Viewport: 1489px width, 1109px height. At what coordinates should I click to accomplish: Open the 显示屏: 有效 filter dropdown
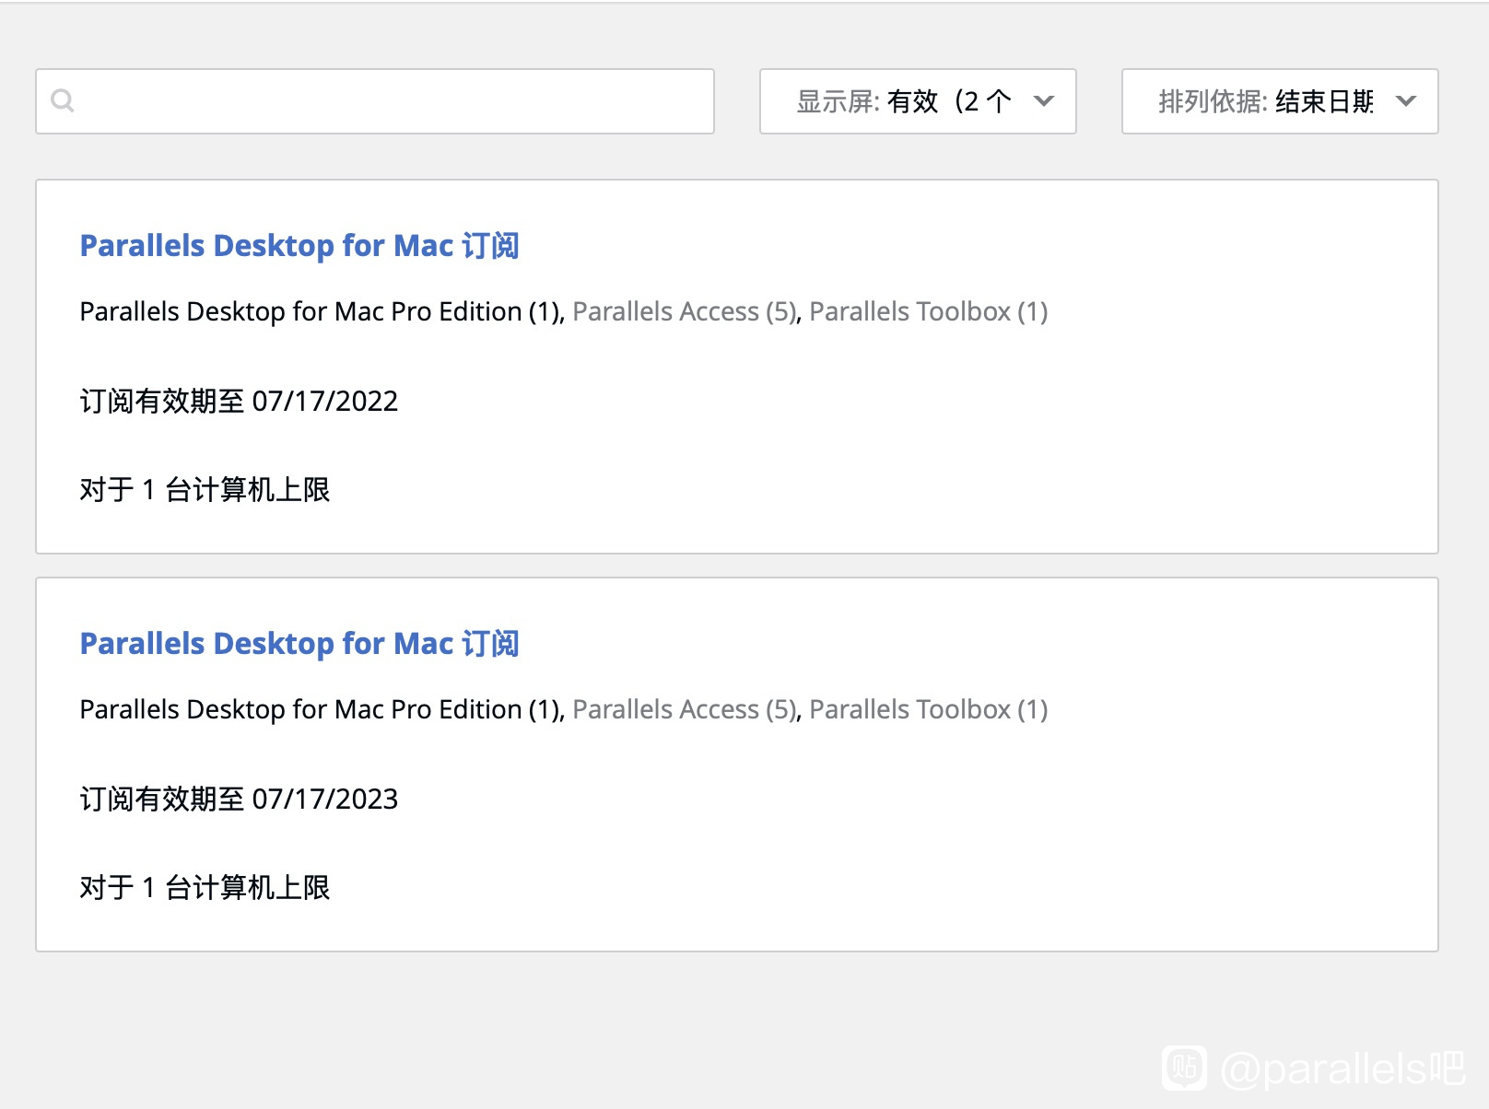click(918, 101)
